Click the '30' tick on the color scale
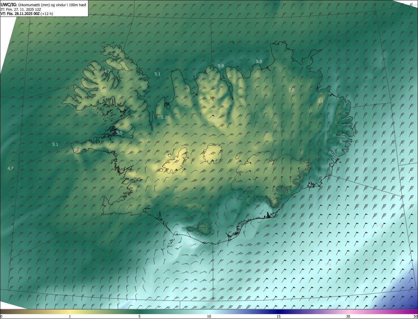This screenshot has width=418, height=319. [348, 316]
